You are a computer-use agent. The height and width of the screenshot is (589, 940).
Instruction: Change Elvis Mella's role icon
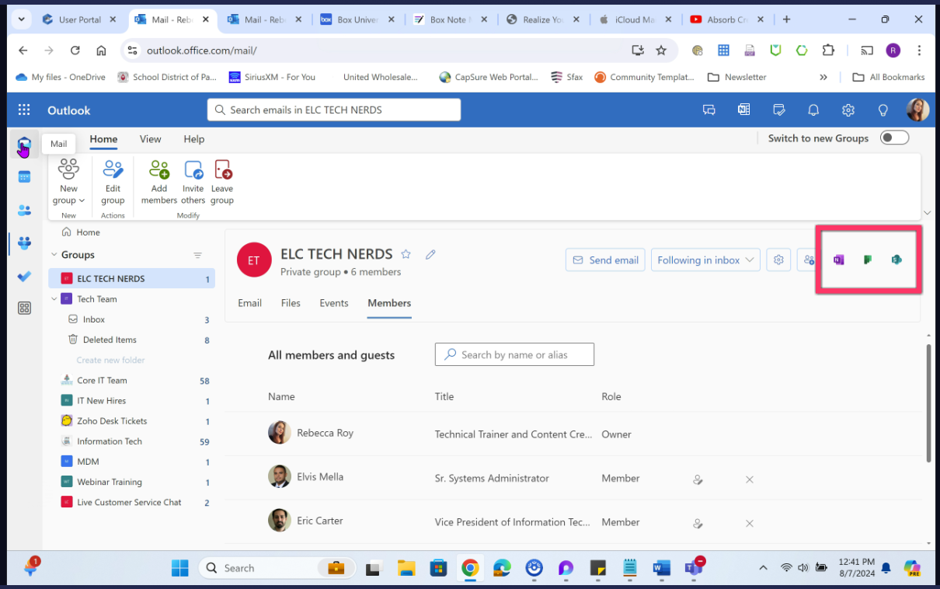pos(698,479)
